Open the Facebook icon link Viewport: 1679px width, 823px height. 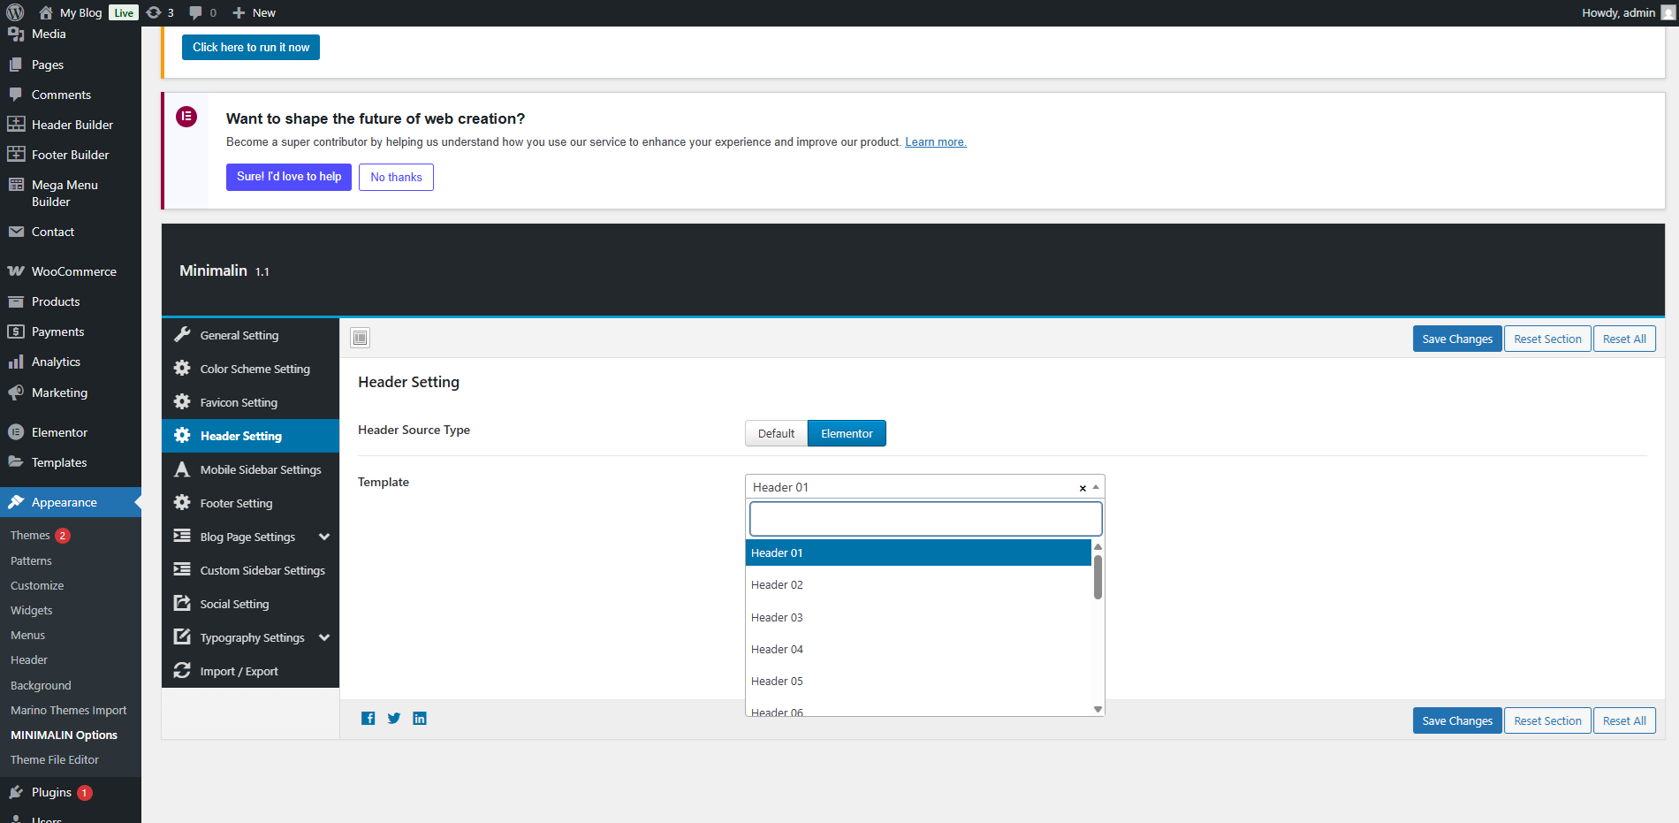pos(368,719)
